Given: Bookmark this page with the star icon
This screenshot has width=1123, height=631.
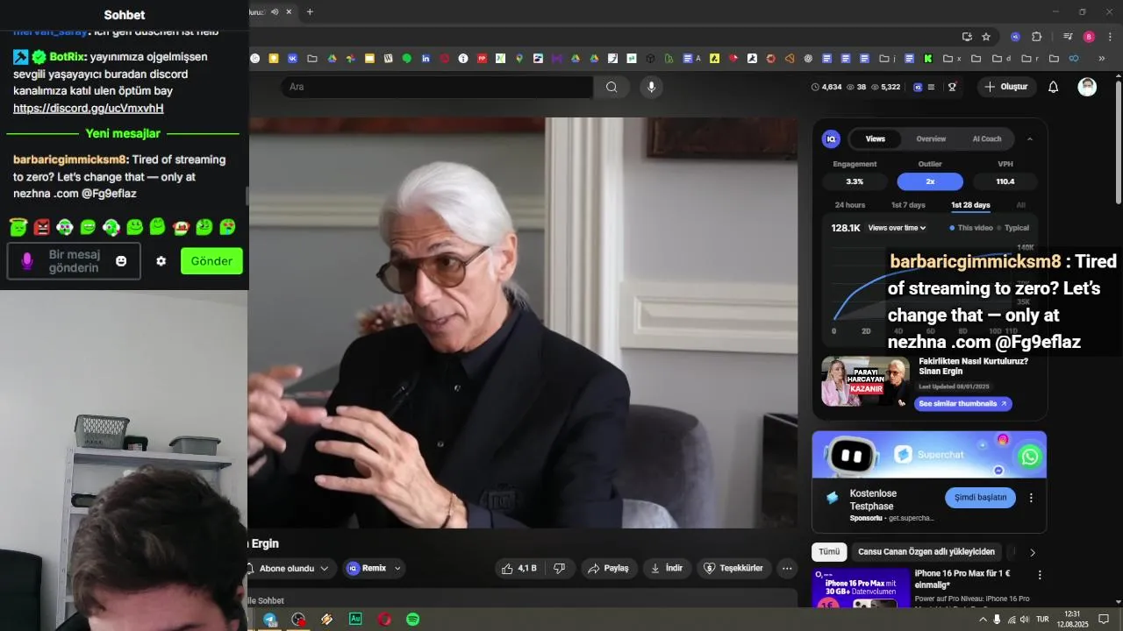Looking at the screenshot, I should [x=986, y=37].
